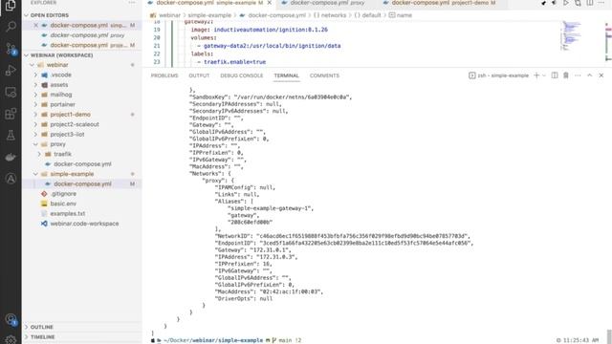612x344 pixels.
Task: Open docker-compose.yml under proxy folder
Action: tap(82, 164)
